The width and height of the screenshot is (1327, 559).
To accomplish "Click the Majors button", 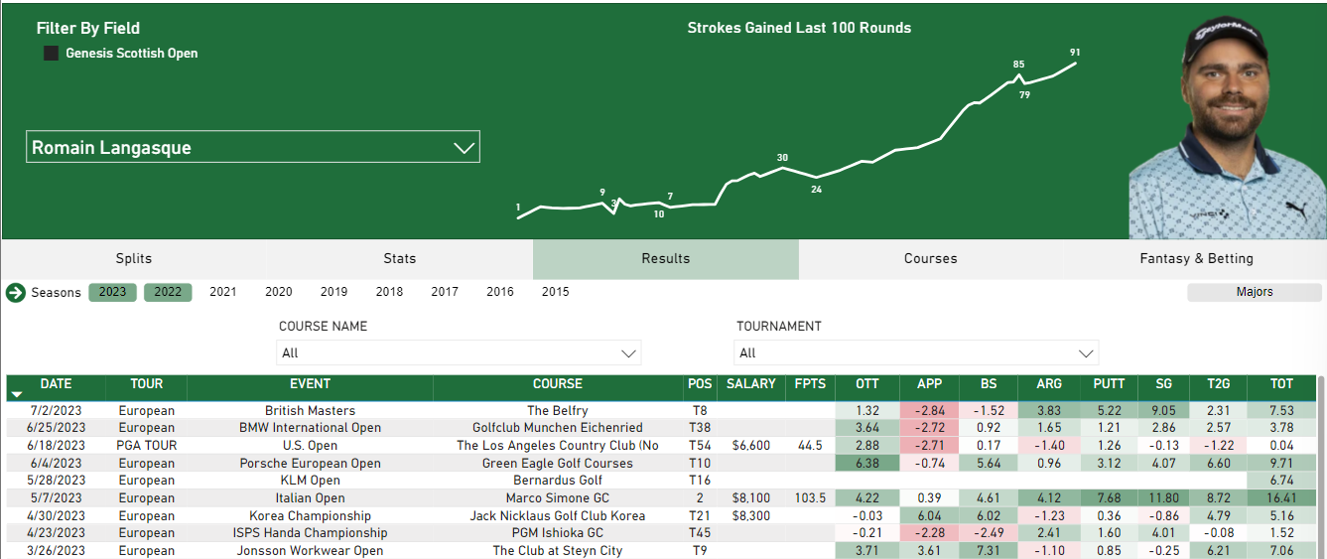I will tap(1255, 293).
